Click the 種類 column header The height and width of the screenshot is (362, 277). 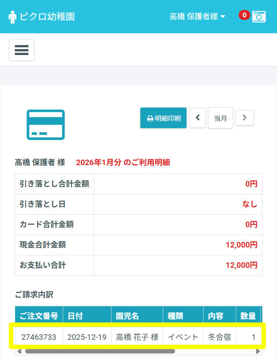183,316
